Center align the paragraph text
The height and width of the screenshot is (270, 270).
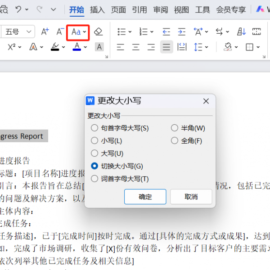[x=136, y=47]
